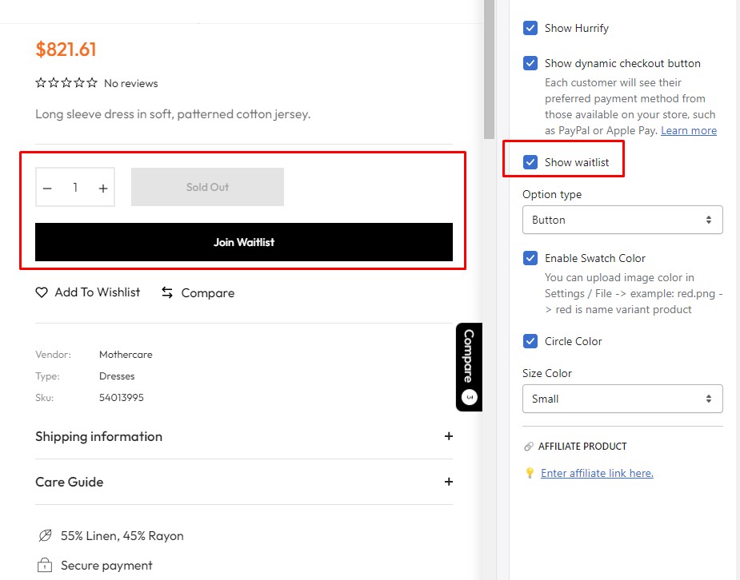Open the Option type Button dropdown

click(622, 220)
